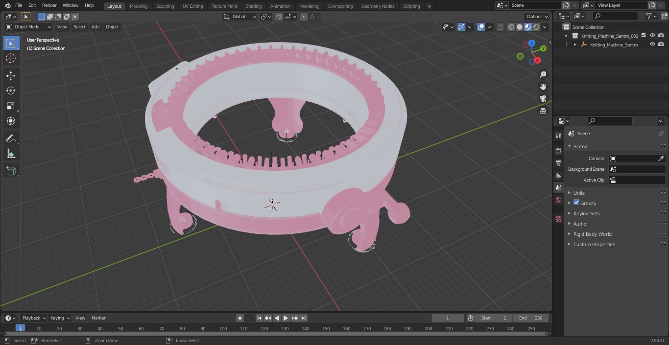Open the Texture properties tab
This screenshot has height=345, width=669.
558,219
